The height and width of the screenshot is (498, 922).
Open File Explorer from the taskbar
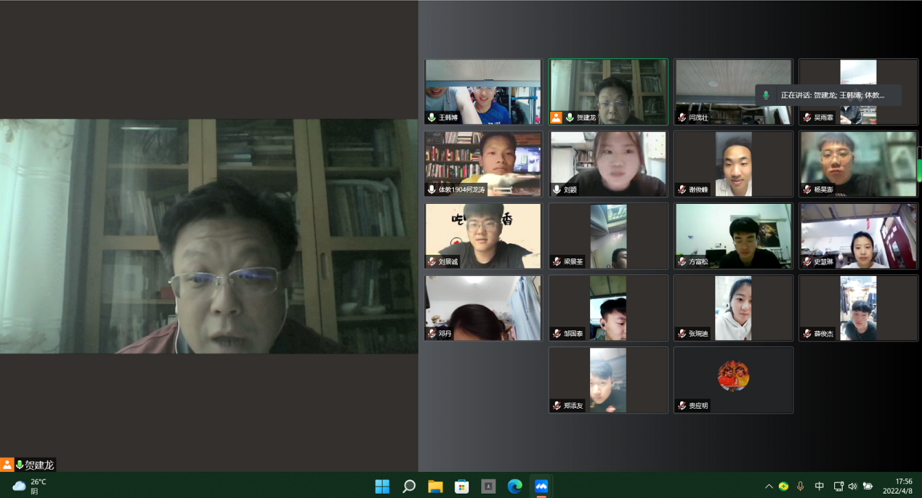tap(435, 486)
